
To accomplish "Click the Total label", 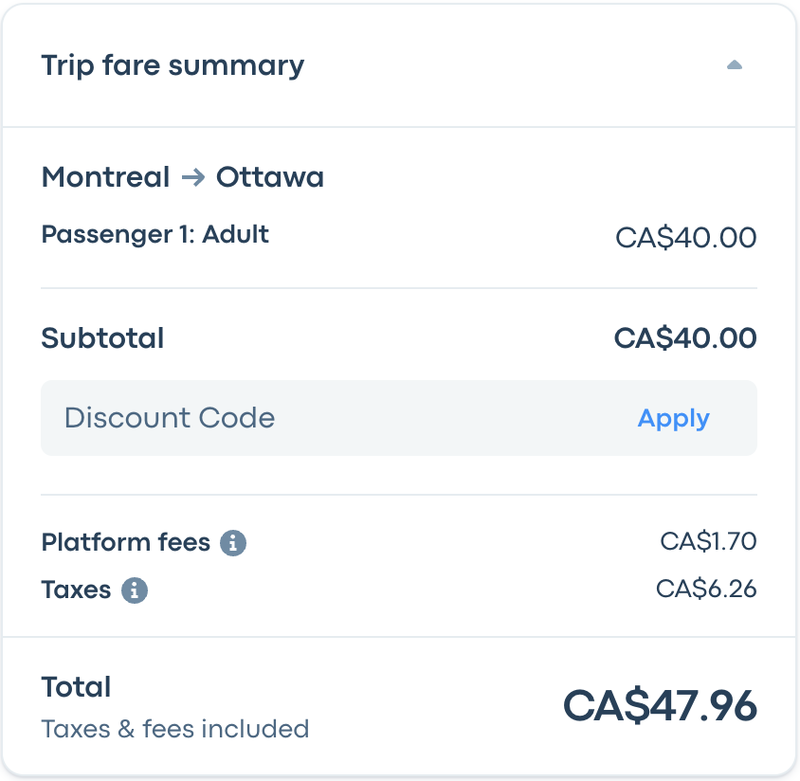I will click(x=76, y=687).
